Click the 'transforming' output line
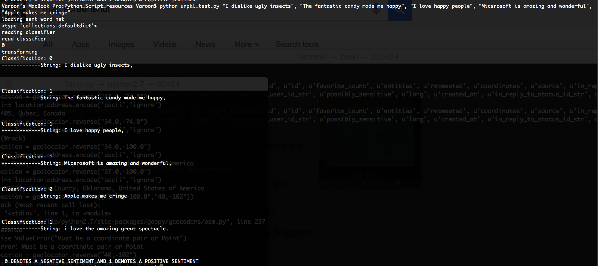The width and height of the screenshot is (598, 266). coord(20,52)
